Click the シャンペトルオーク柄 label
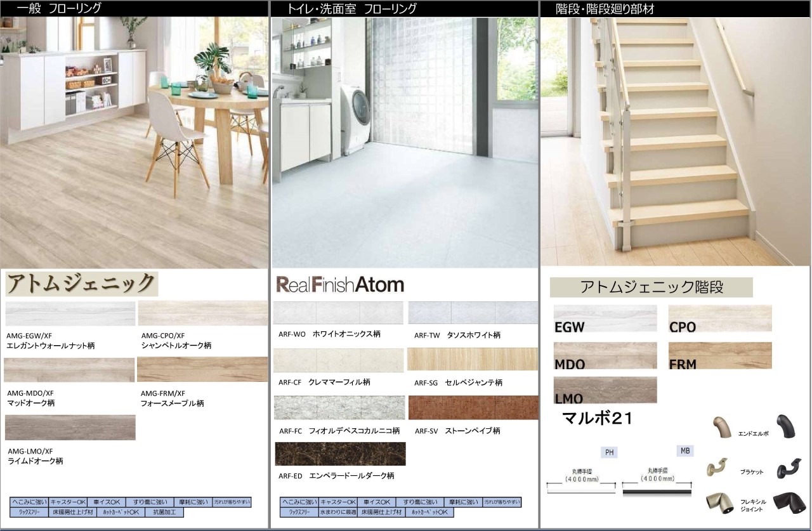This screenshot has width=812, height=531. (176, 346)
